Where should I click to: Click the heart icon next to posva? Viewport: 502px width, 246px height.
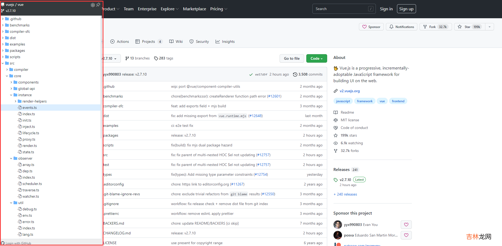(x=406, y=235)
